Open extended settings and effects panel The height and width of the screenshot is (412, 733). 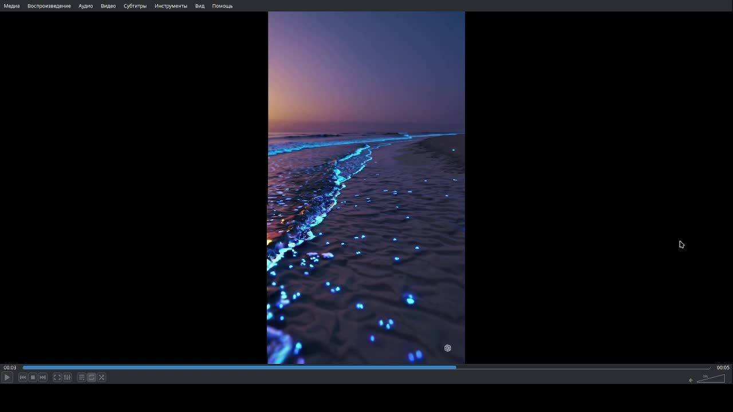coord(67,377)
